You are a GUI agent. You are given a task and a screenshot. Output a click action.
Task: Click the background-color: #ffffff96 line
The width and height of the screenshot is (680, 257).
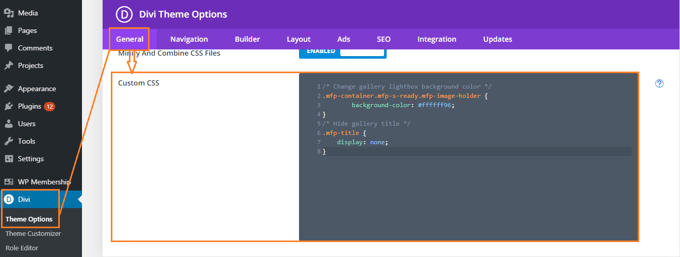(x=403, y=105)
